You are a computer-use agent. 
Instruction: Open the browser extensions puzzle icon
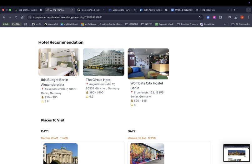[x=220, y=18]
